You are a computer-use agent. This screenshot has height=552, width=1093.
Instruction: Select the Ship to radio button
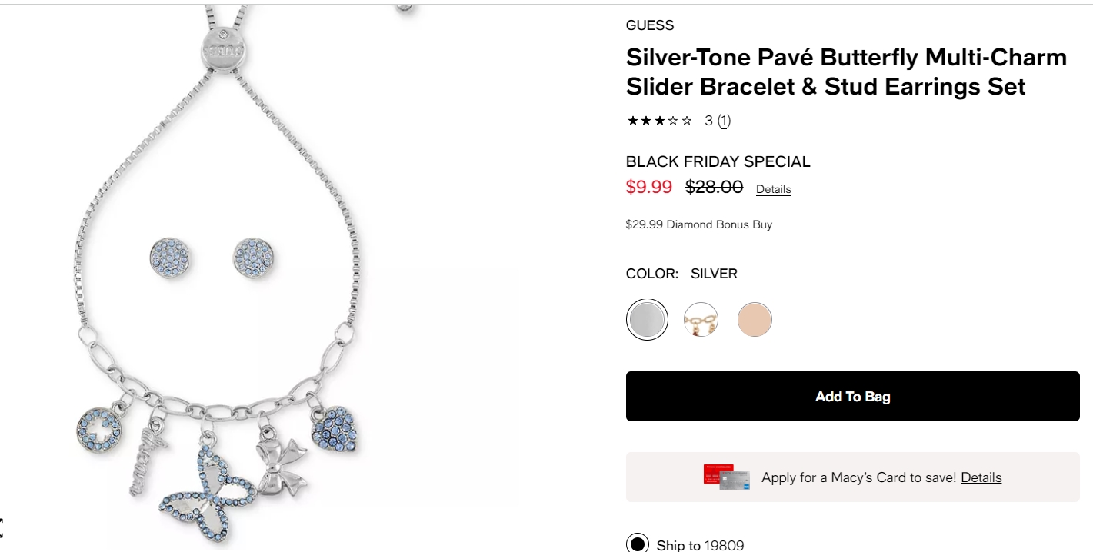click(x=638, y=544)
